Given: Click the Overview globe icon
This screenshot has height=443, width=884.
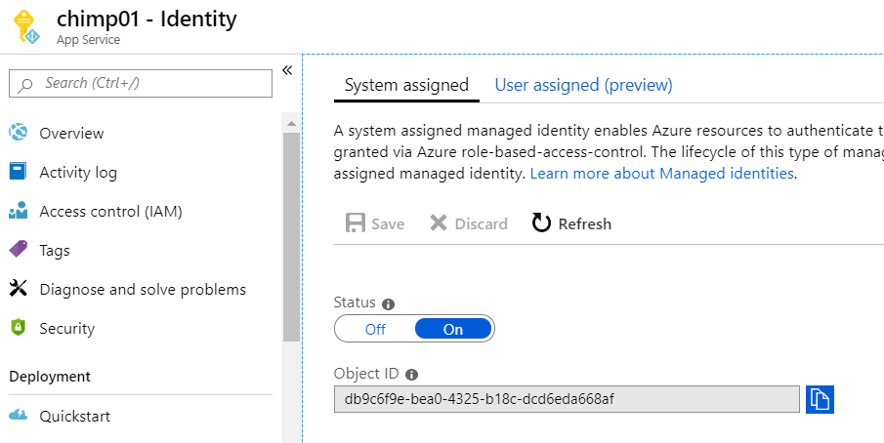Looking at the screenshot, I should pyautogui.click(x=19, y=133).
